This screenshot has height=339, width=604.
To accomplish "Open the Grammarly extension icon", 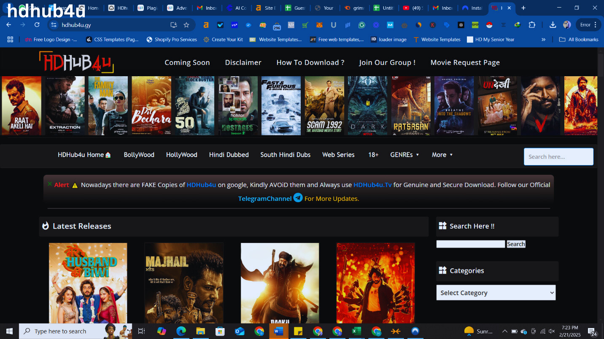I will 362,25.
